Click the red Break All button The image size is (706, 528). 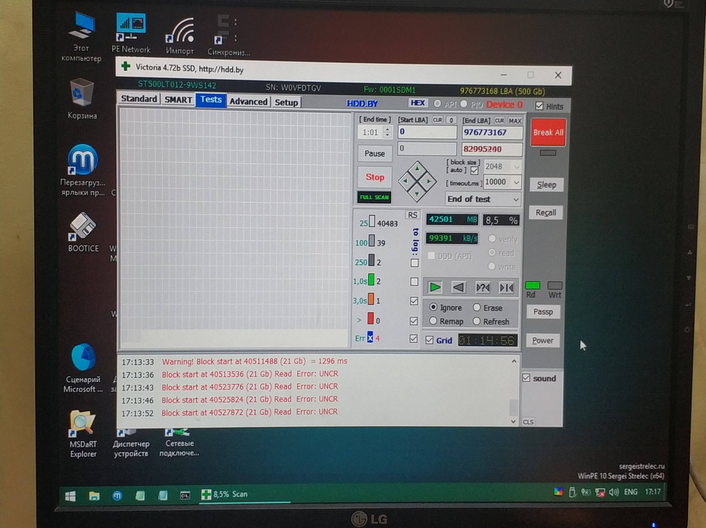[x=548, y=132]
